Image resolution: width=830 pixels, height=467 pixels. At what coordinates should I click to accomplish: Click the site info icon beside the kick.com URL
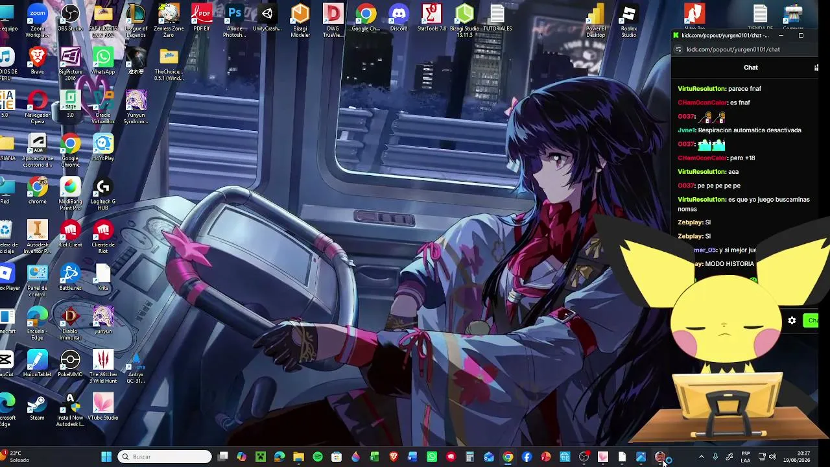(x=678, y=49)
